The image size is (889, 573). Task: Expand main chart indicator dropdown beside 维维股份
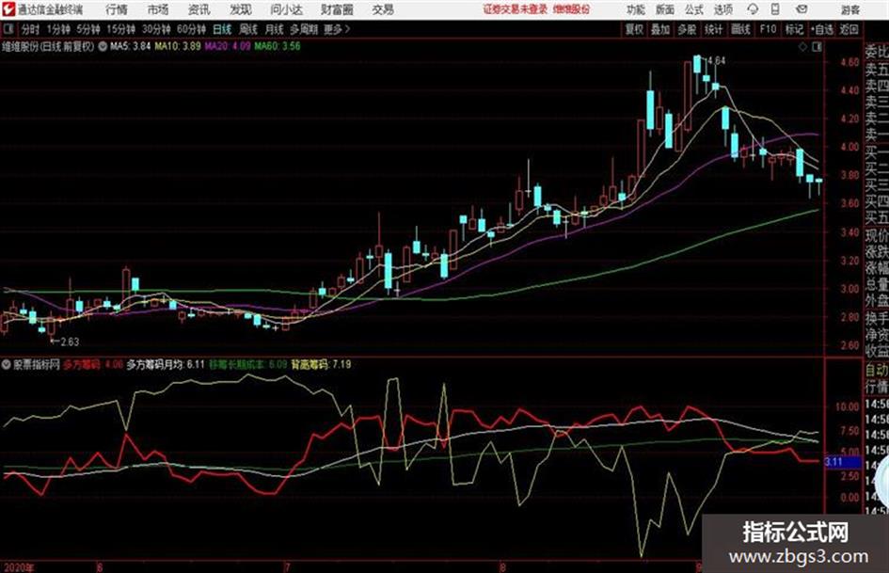pyautogui.click(x=103, y=47)
